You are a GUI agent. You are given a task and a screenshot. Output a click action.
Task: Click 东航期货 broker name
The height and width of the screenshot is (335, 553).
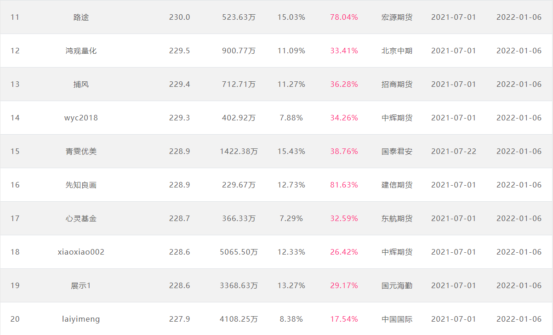point(397,218)
